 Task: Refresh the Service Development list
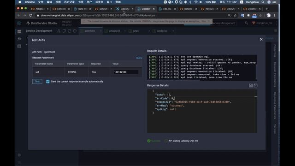tap(70, 31)
